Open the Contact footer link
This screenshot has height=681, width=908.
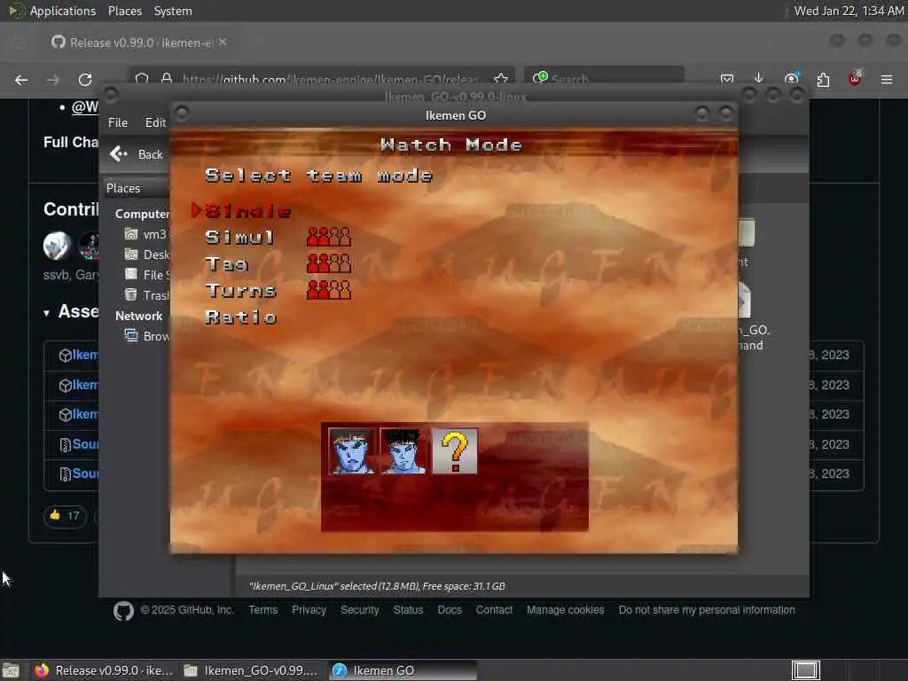tap(494, 610)
